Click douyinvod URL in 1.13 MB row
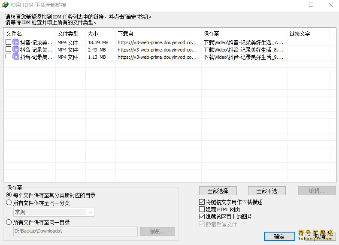 tap(157, 57)
